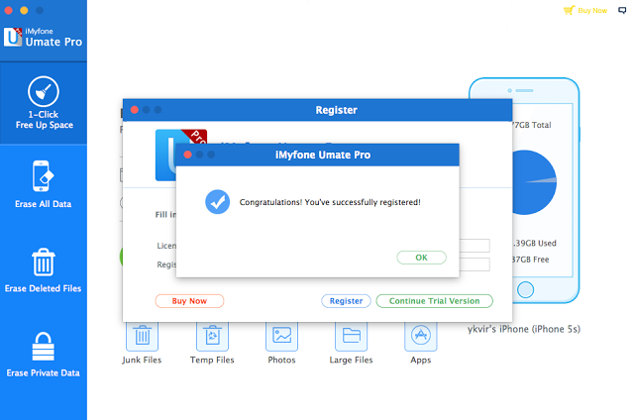Select the Apps icon
The image size is (634, 420).
point(421,336)
